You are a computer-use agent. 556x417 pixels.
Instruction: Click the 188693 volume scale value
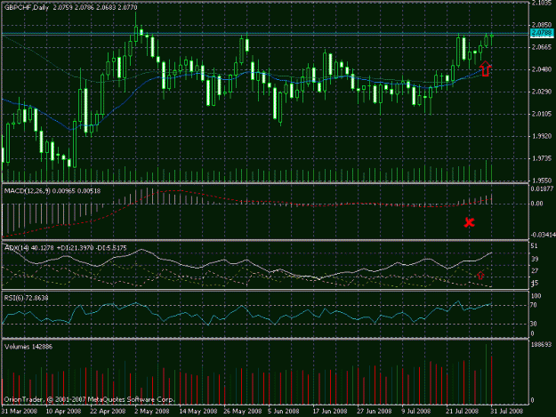(x=541, y=344)
